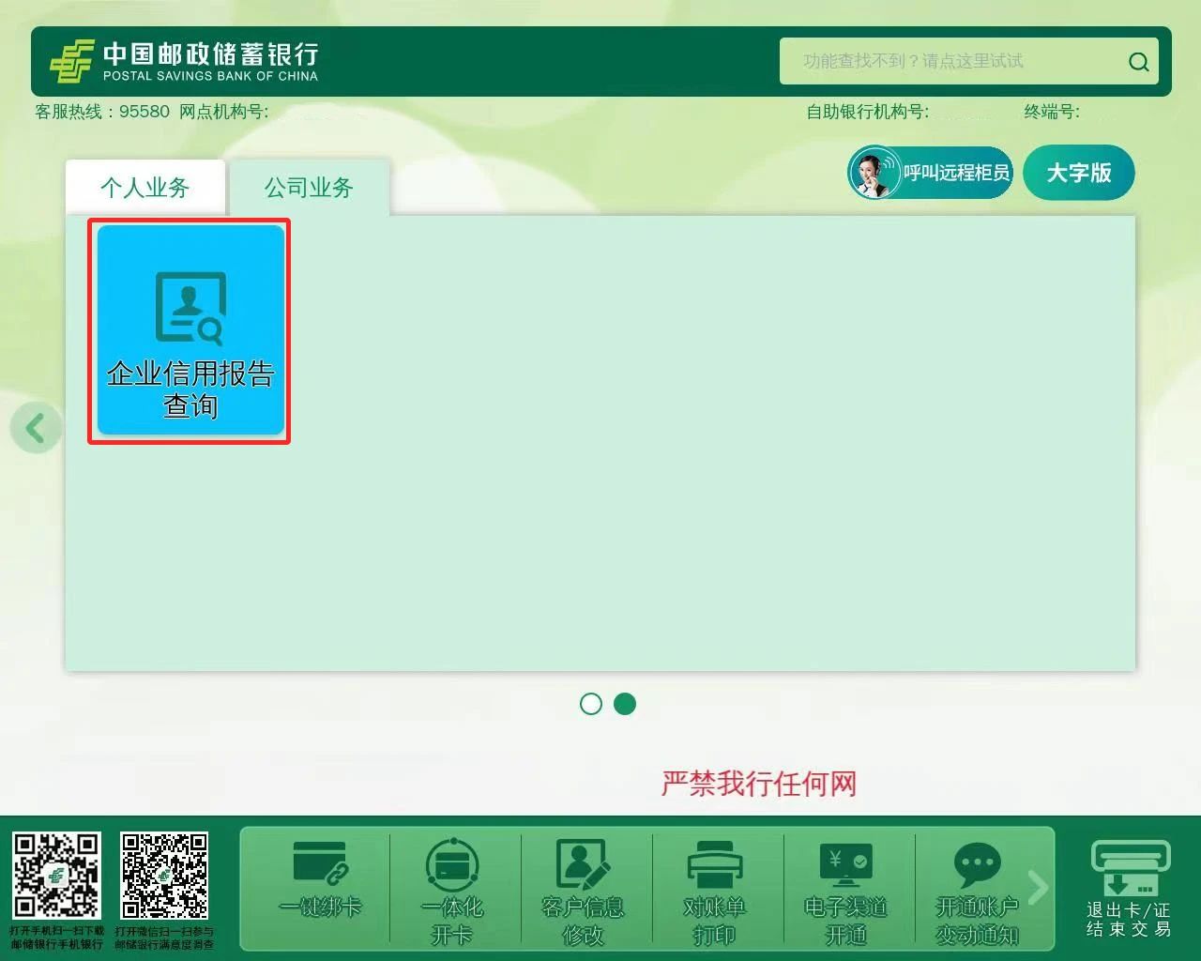Image resolution: width=1201 pixels, height=961 pixels.
Task: Select 客户信息修改 icon
Action: (583, 864)
